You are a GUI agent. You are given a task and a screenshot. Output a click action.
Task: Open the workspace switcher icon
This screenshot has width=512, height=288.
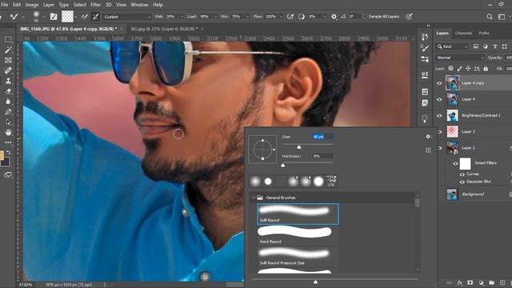point(502,16)
